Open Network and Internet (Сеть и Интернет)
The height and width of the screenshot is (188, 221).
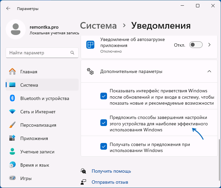click(38, 112)
